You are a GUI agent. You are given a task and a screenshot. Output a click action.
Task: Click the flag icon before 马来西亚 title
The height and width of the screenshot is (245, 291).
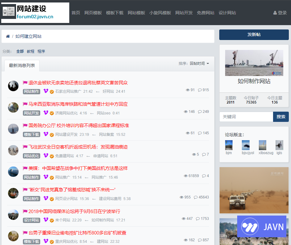pyautogui.click(x=25, y=104)
